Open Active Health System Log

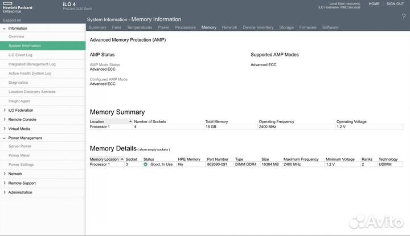point(30,74)
